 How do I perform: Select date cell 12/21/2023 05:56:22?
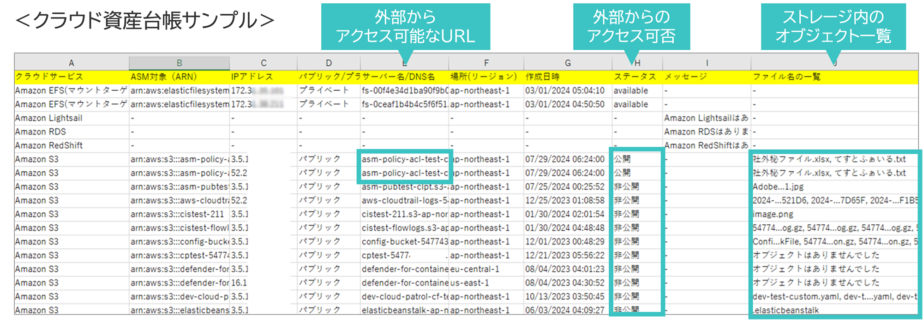coord(568,256)
